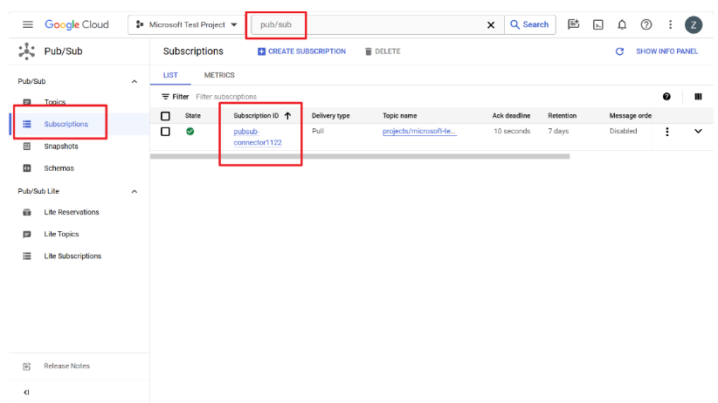Open the hamburger navigation menu
718x403 pixels.
(27, 24)
